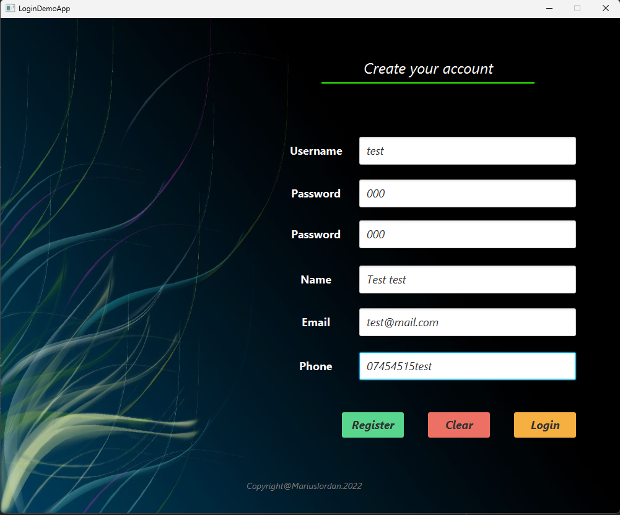Click the Copyright@MariusIordan.2022 text
This screenshot has height=515, width=620.
click(304, 486)
